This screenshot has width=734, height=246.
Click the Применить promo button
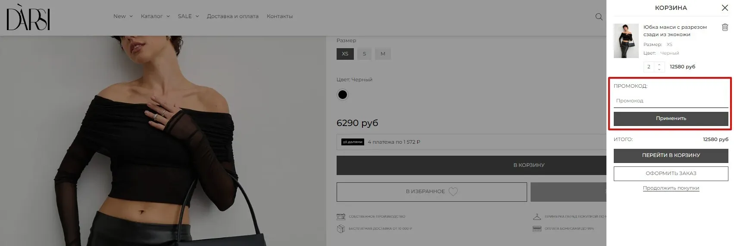(x=671, y=118)
